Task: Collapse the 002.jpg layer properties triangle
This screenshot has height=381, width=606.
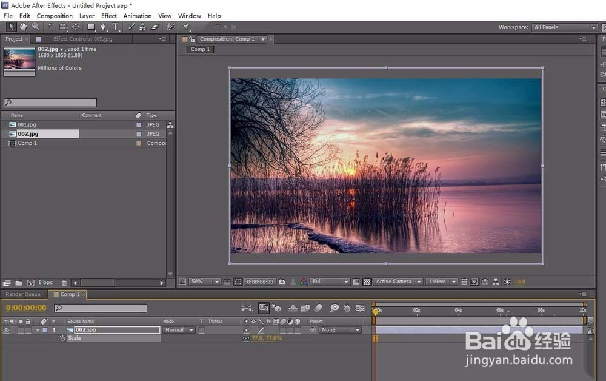Action: pyautogui.click(x=38, y=330)
